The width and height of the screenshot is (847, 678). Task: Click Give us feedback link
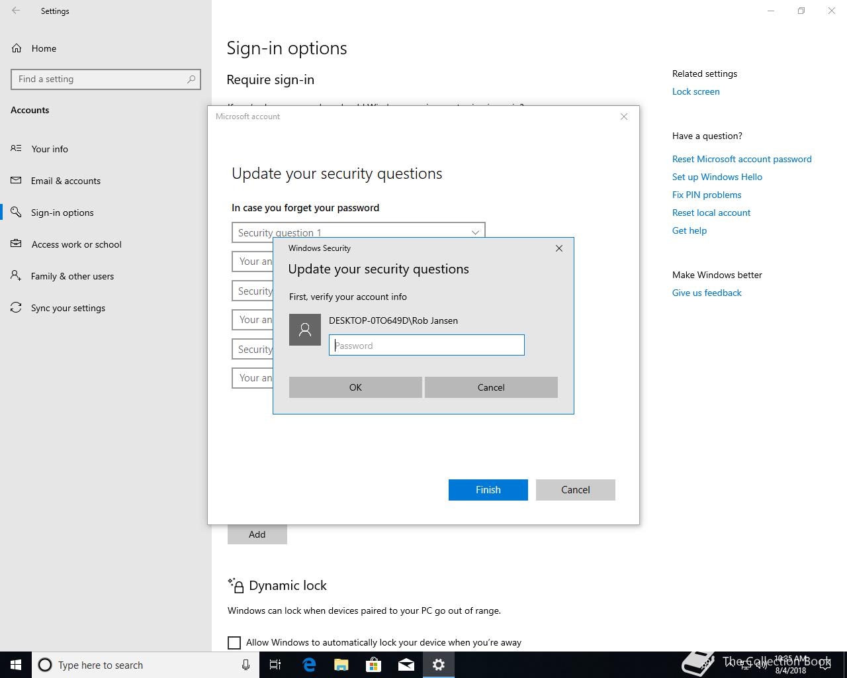(x=707, y=293)
